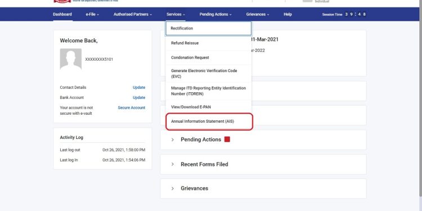The height and width of the screenshot is (211, 422).
Task: Click the Pending Actions section heading
Action: point(201,140)
